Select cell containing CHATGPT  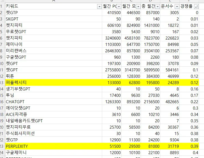pos(53,102)
